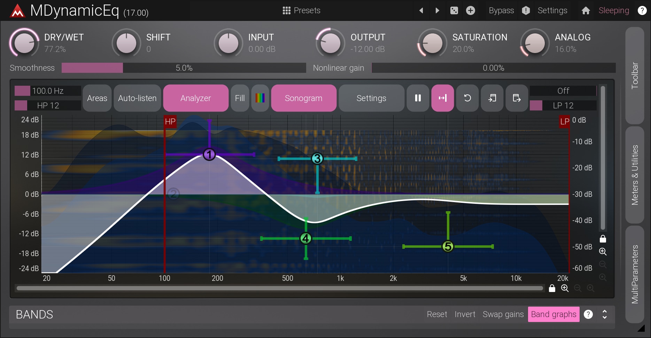The width and height of the screenshot is (651, 338).
Task: Click the Smoothness slider bar
Action: click(184, 68)
